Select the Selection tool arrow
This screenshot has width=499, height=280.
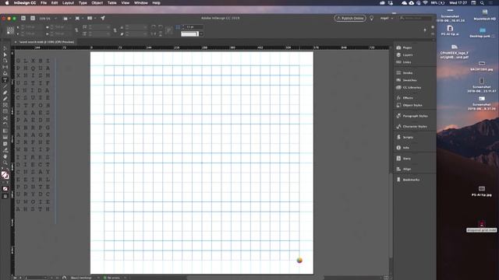(x=5, y=48)
